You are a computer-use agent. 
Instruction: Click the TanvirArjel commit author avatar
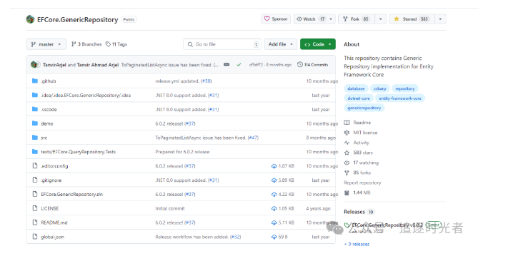[35, 65]
